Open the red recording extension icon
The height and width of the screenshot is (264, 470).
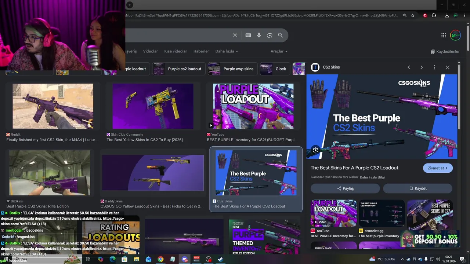coord(425,15)
